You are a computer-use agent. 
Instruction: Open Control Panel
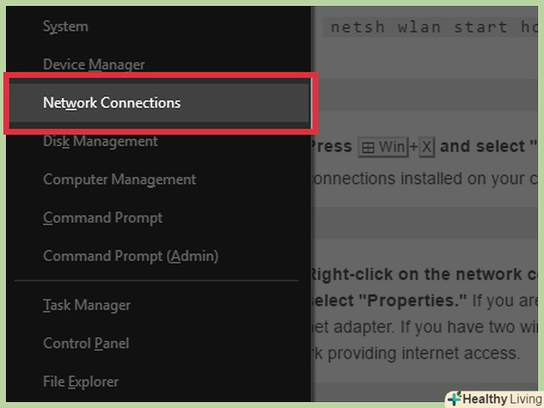click(x=86, y=343)
